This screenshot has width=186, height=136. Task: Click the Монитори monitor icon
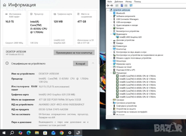114,61
